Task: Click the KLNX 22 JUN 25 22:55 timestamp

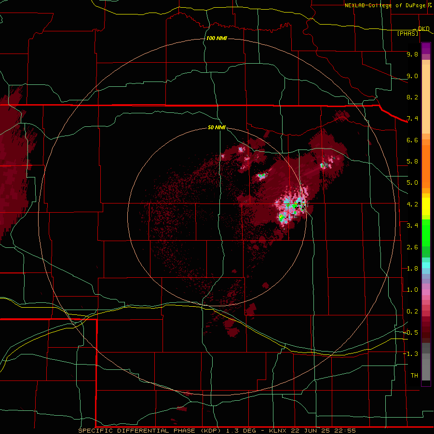Action: coord(312,431)
